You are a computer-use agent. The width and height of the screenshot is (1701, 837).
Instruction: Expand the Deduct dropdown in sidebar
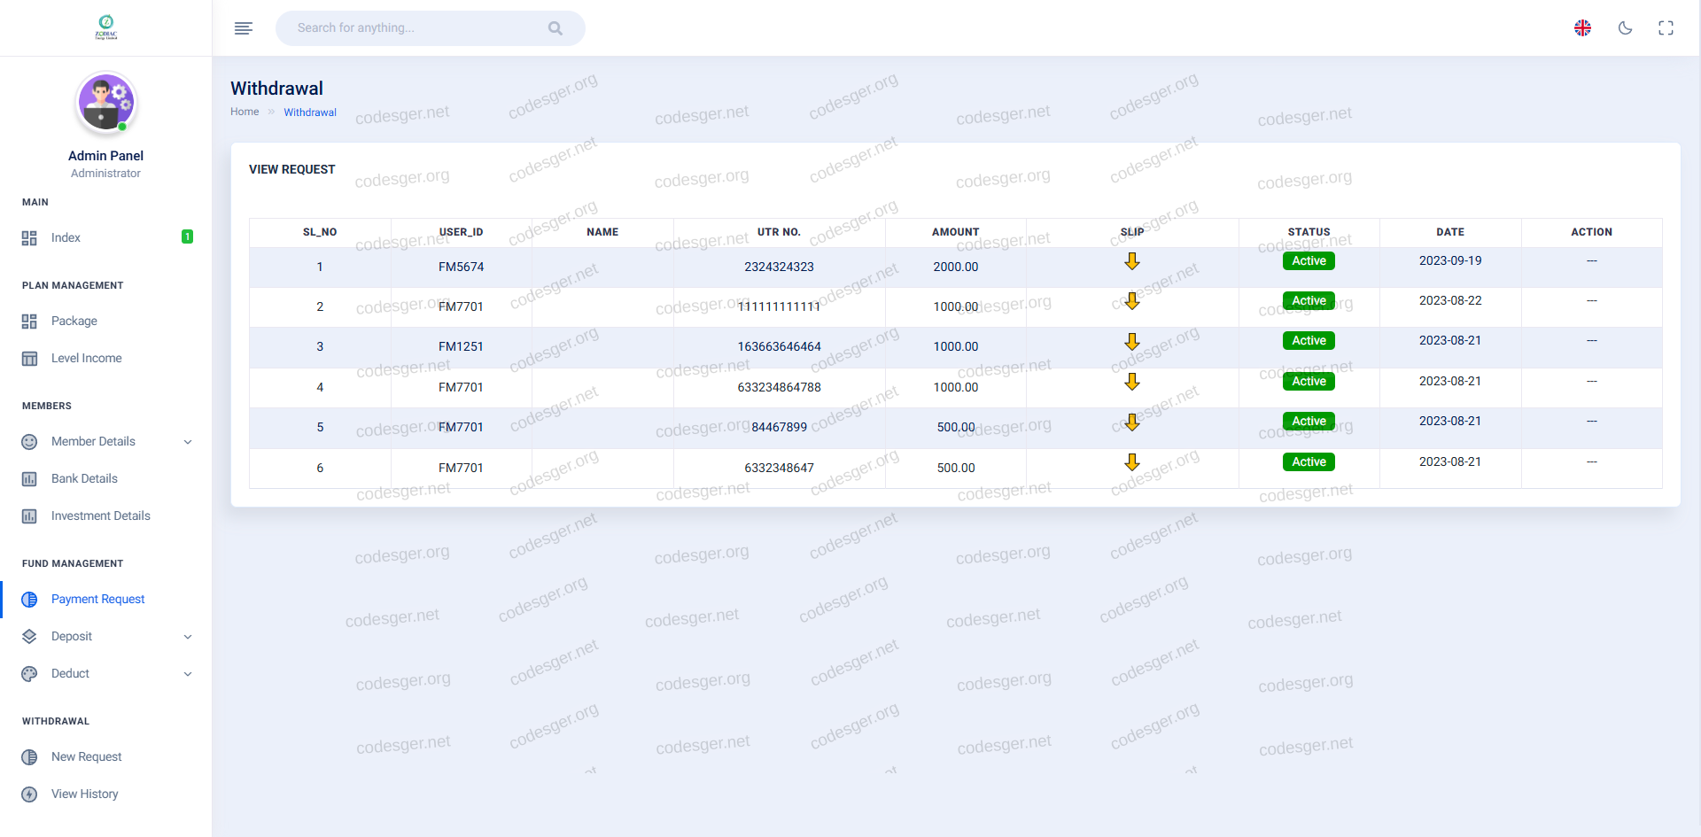tap(187, 674)
